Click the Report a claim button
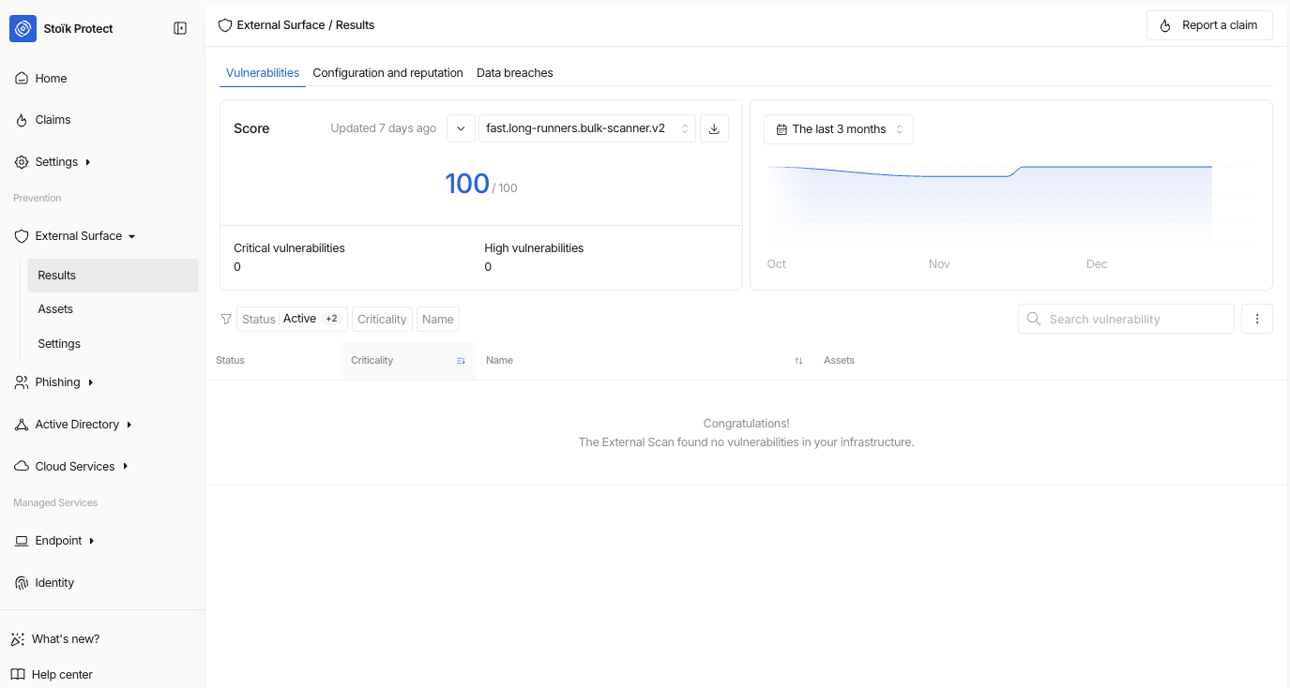 1209,25
